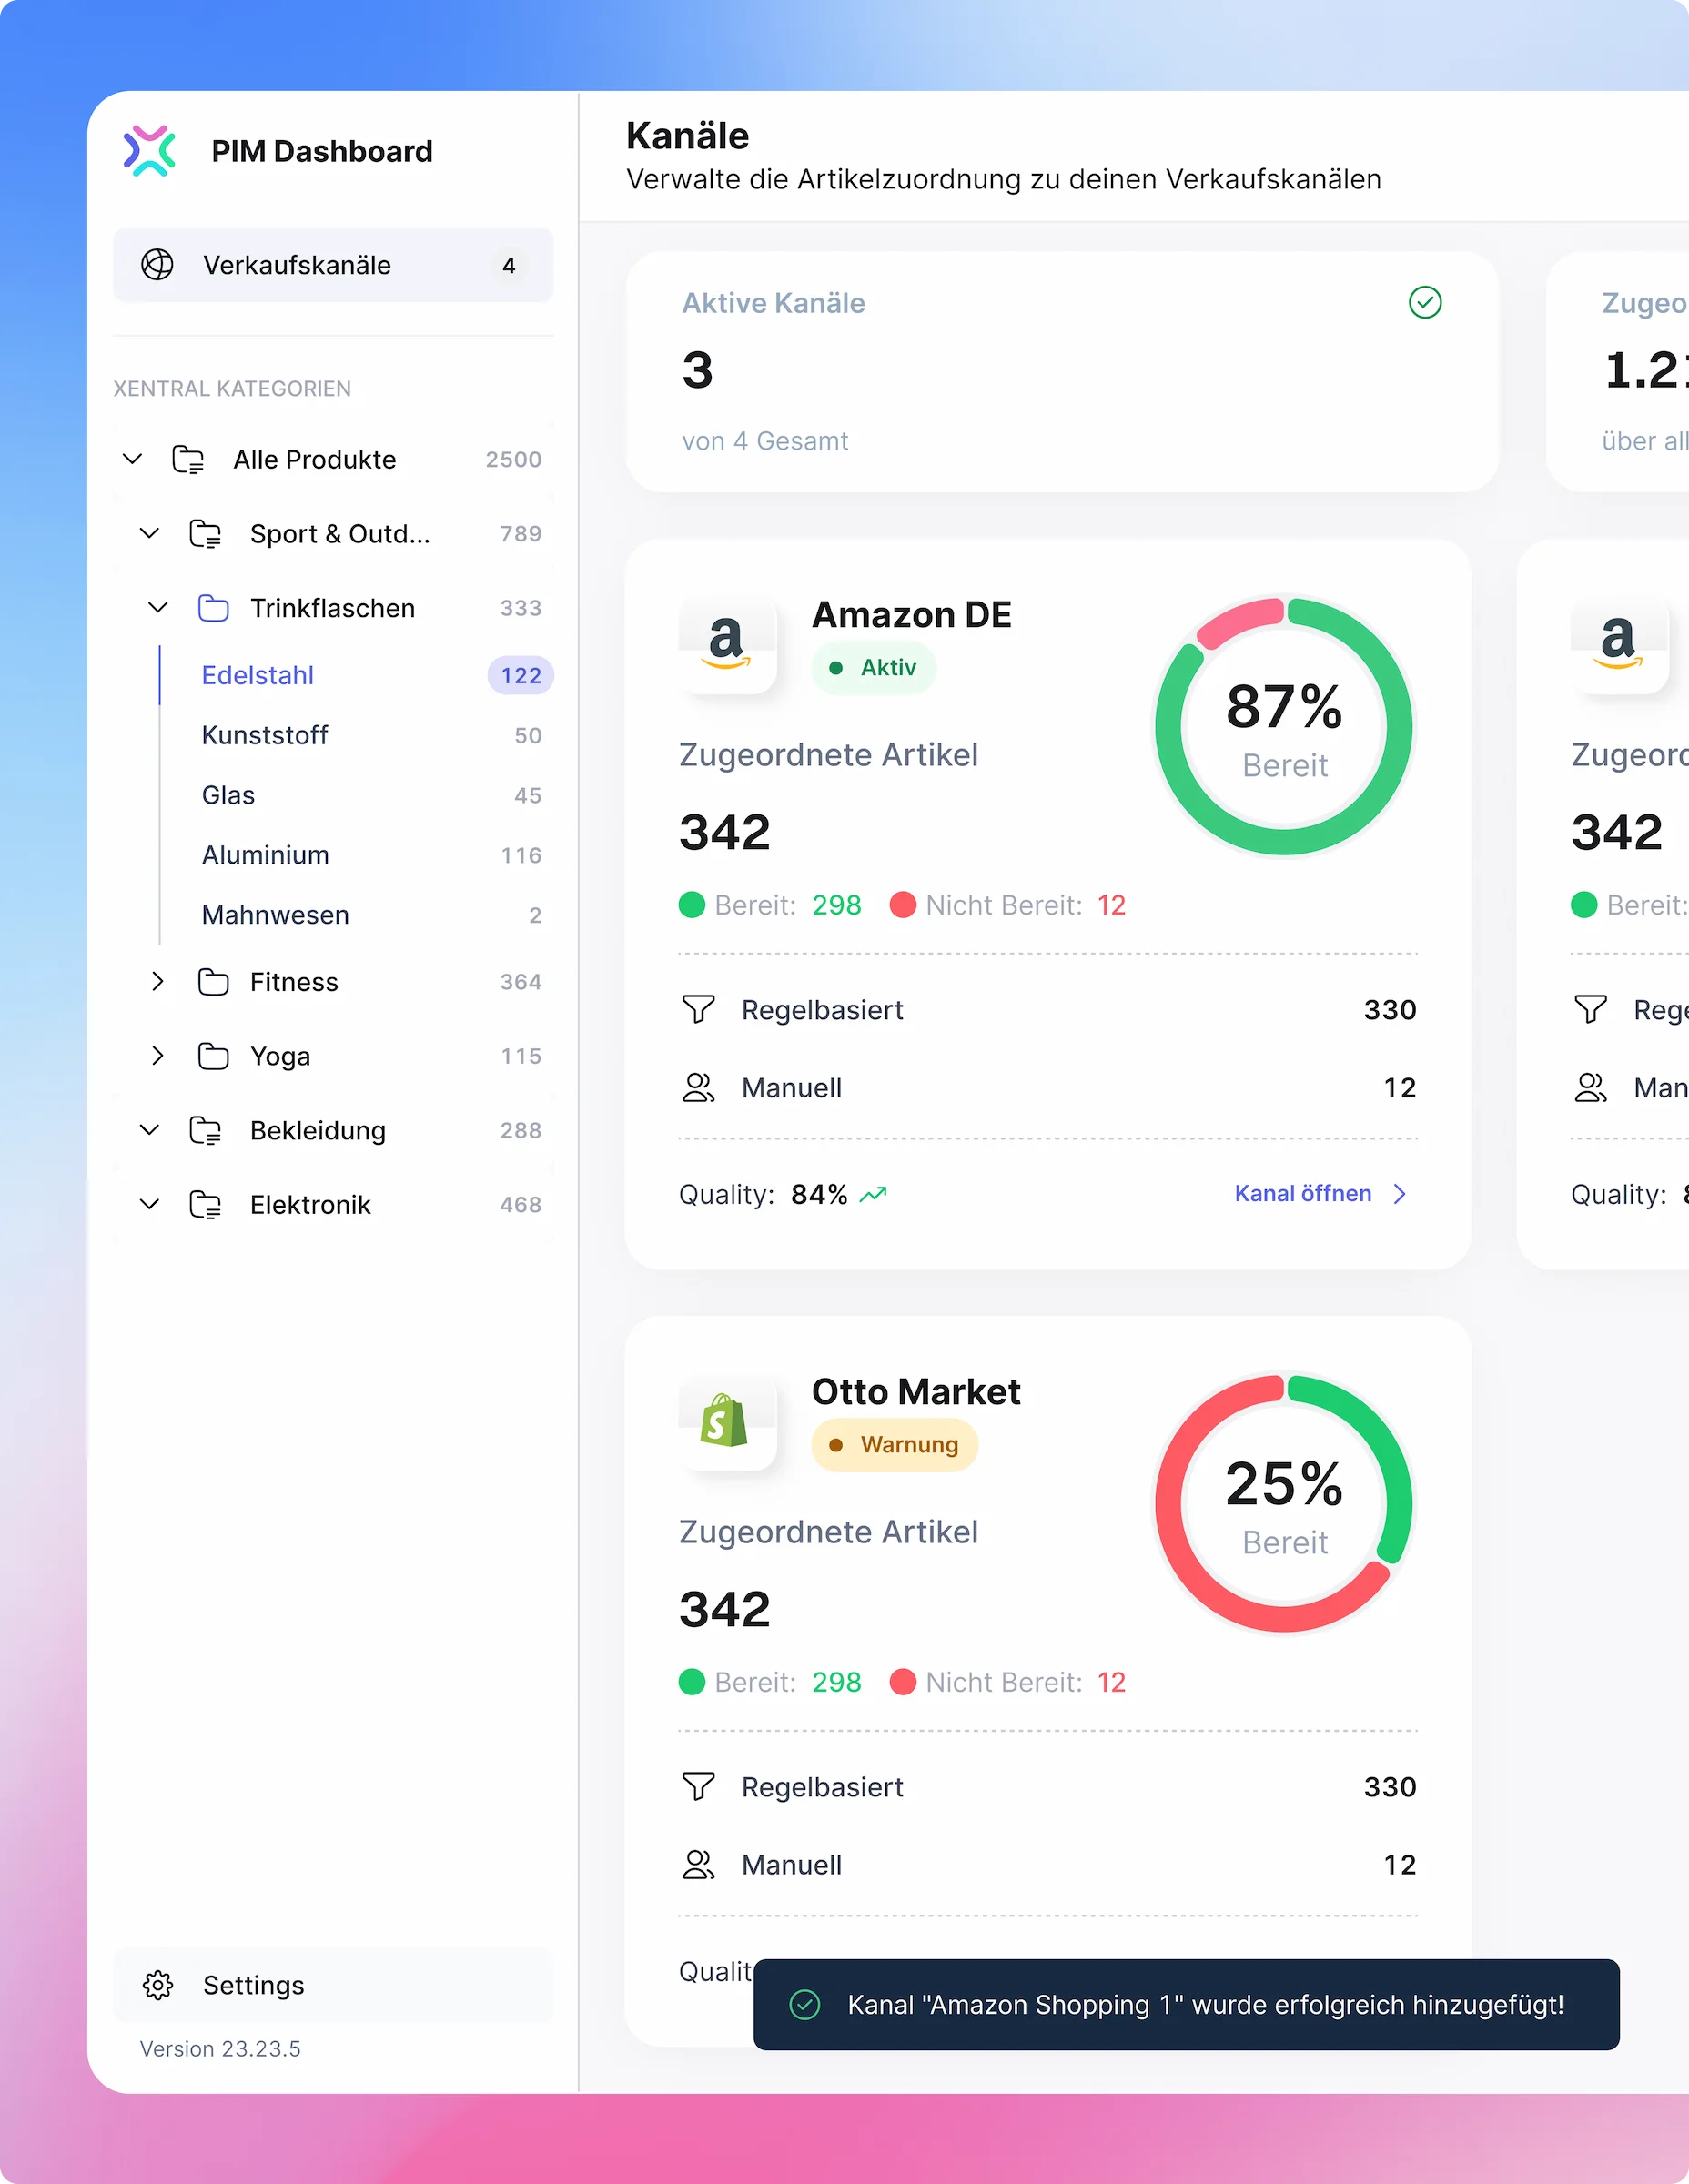Collapse the Sport & Outd... category
The image size is (1689, 2184).
(149, 533)
